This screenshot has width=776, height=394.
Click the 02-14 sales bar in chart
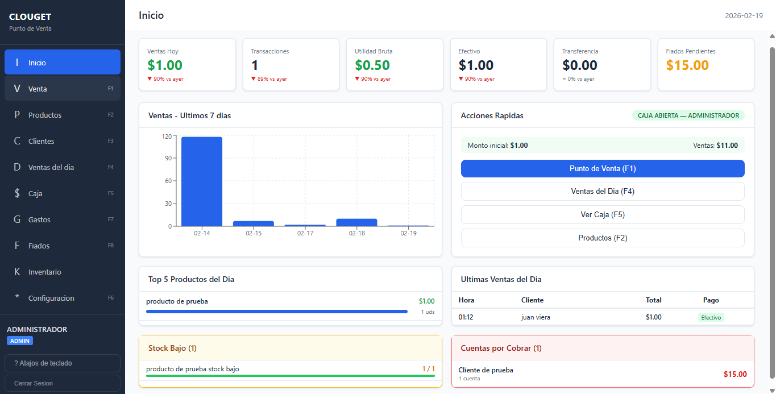click(x=202, y=181)
